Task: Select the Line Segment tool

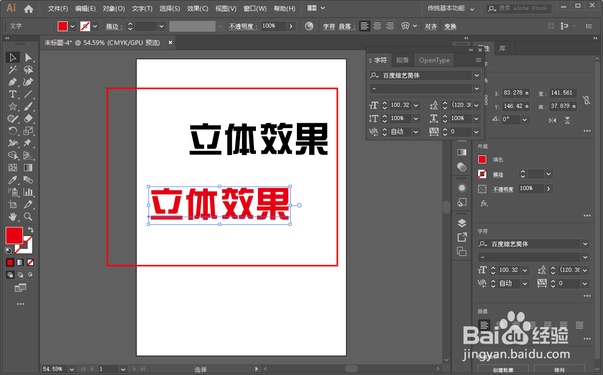Action: [x=28, y=95]
